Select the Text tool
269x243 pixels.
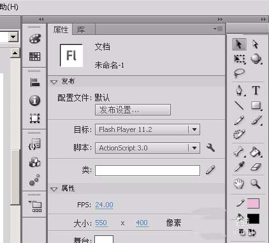coord(256,91)
